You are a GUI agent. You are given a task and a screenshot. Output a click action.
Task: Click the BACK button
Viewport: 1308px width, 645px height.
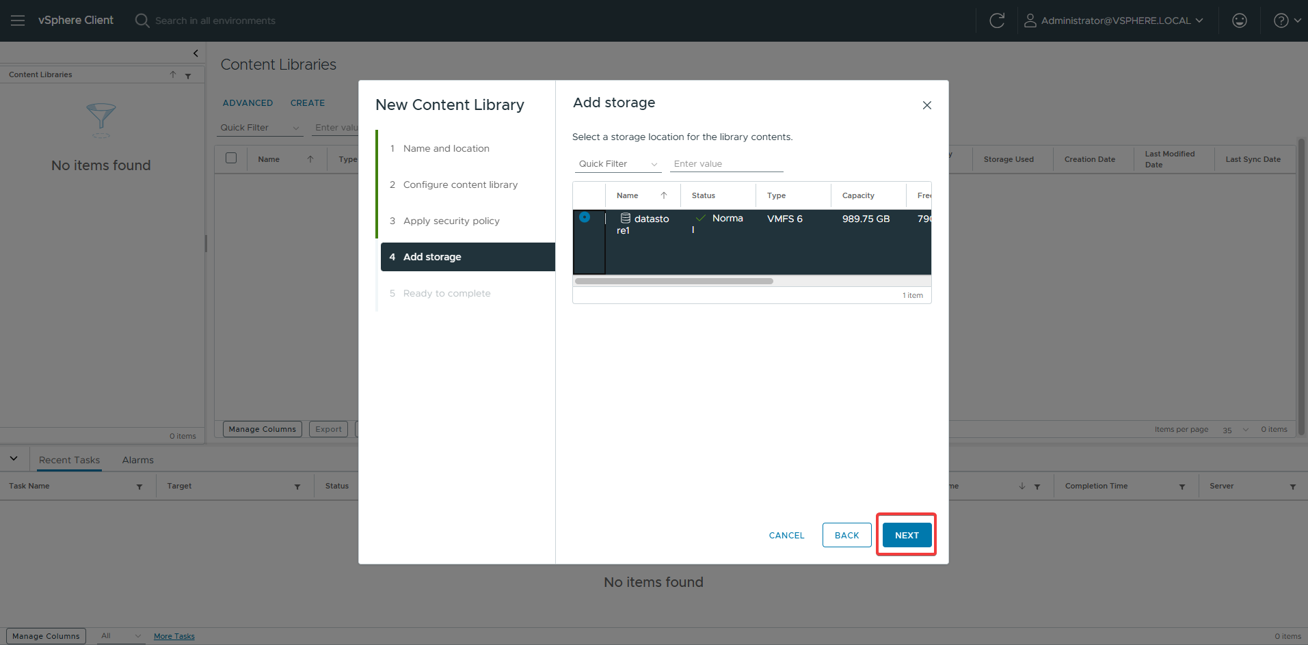pyautogui.click(x=846, y=535)
